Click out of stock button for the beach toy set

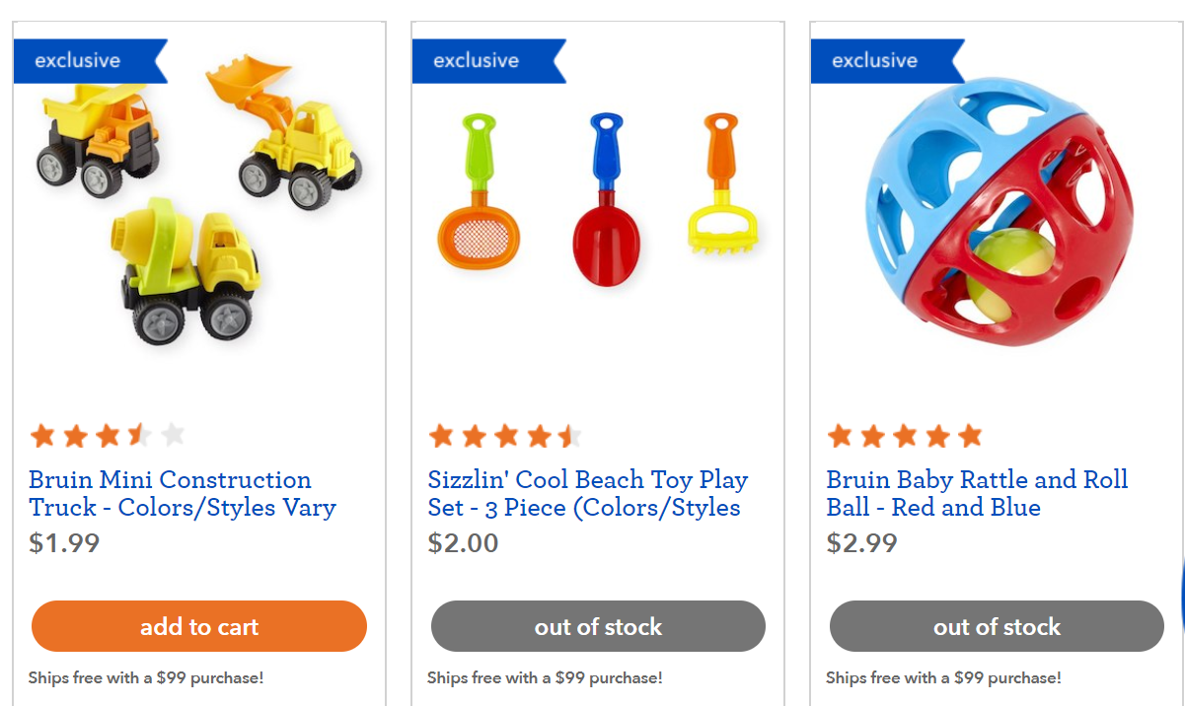[x=598, y=626]
